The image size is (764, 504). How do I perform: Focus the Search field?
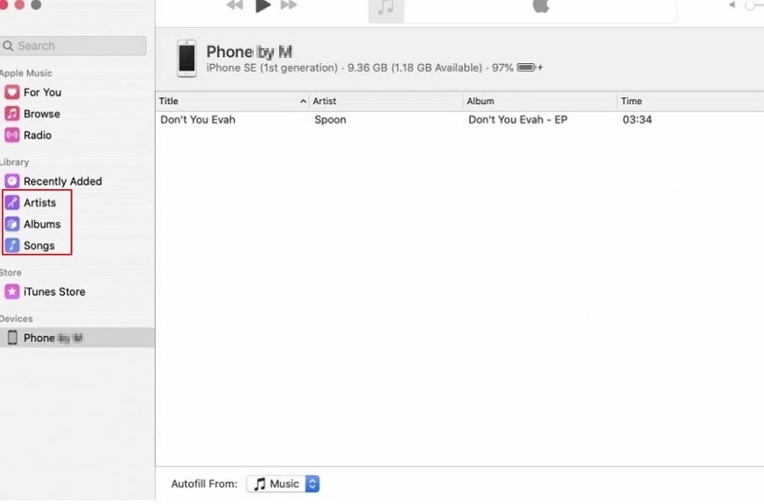coord(74,46)
